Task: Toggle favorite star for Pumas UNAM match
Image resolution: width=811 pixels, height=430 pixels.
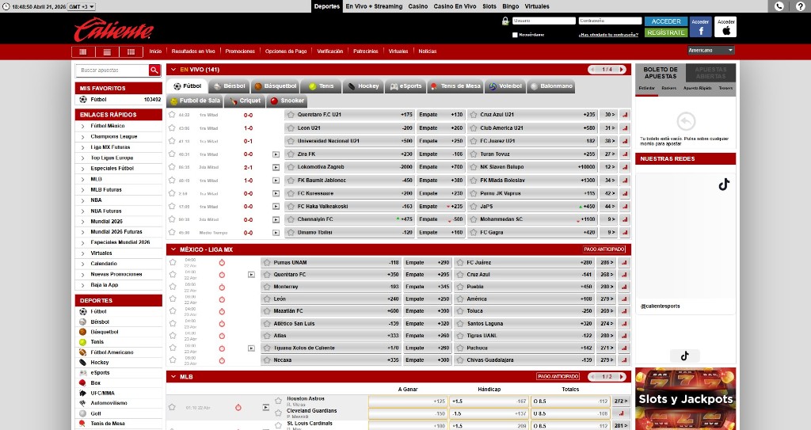Action: tap(172, 262)
